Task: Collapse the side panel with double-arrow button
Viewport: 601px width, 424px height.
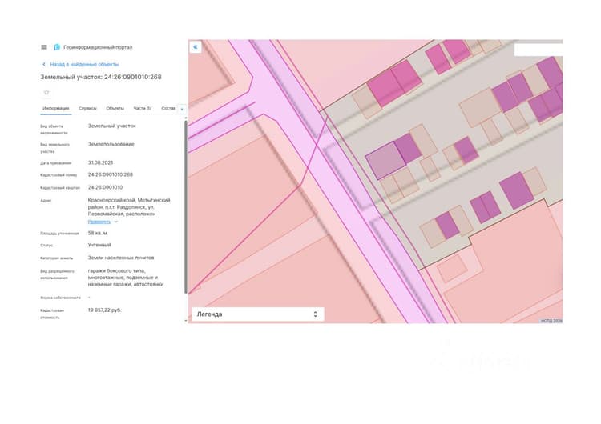Action: point(196,47)
